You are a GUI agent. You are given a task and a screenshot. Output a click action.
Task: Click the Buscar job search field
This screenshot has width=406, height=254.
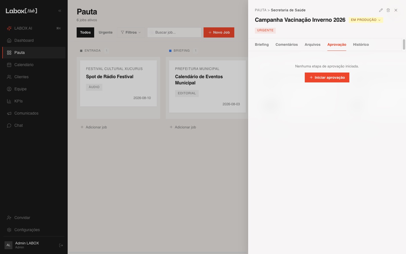coord(174,33)
